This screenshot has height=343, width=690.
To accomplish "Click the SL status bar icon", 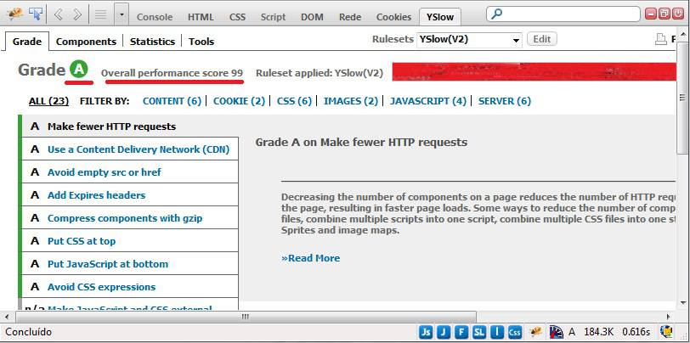I will pyautogui.click(x=478, y=332).
